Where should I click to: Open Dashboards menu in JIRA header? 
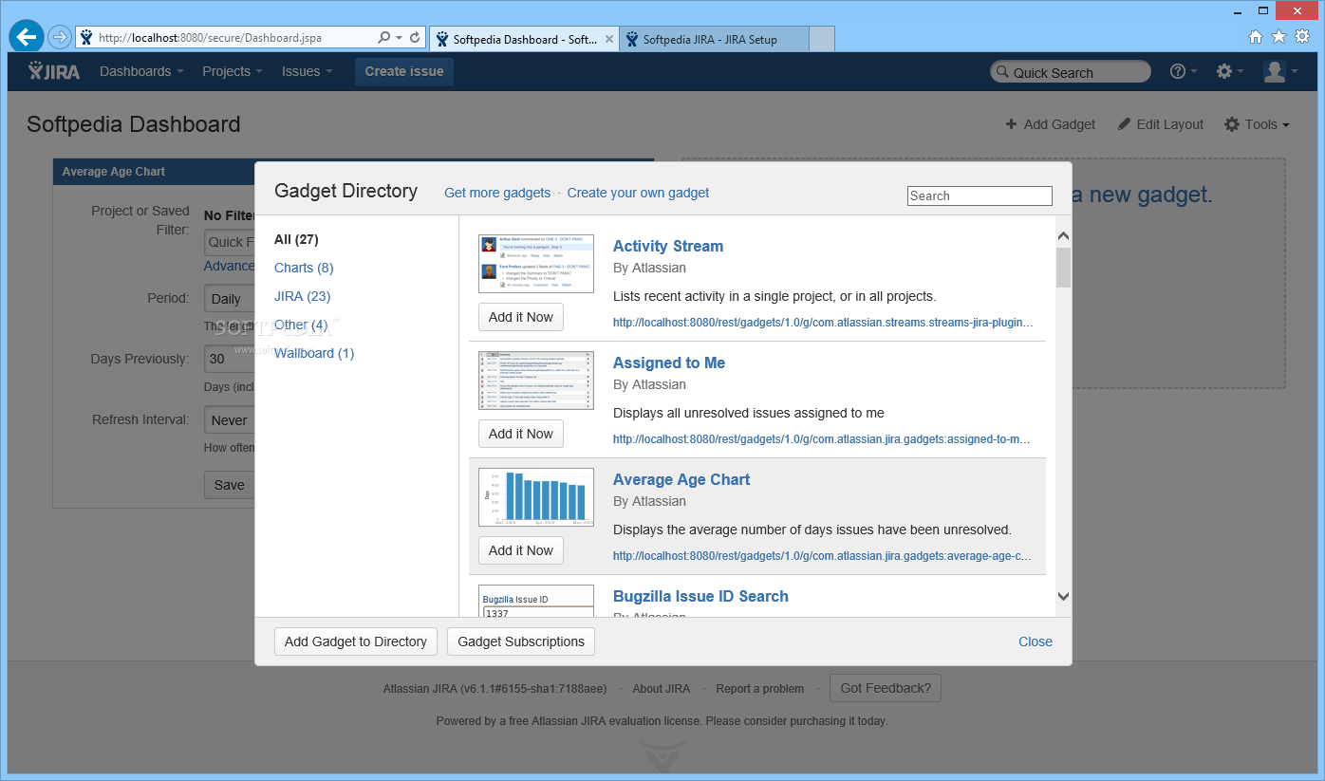(141, 71)
